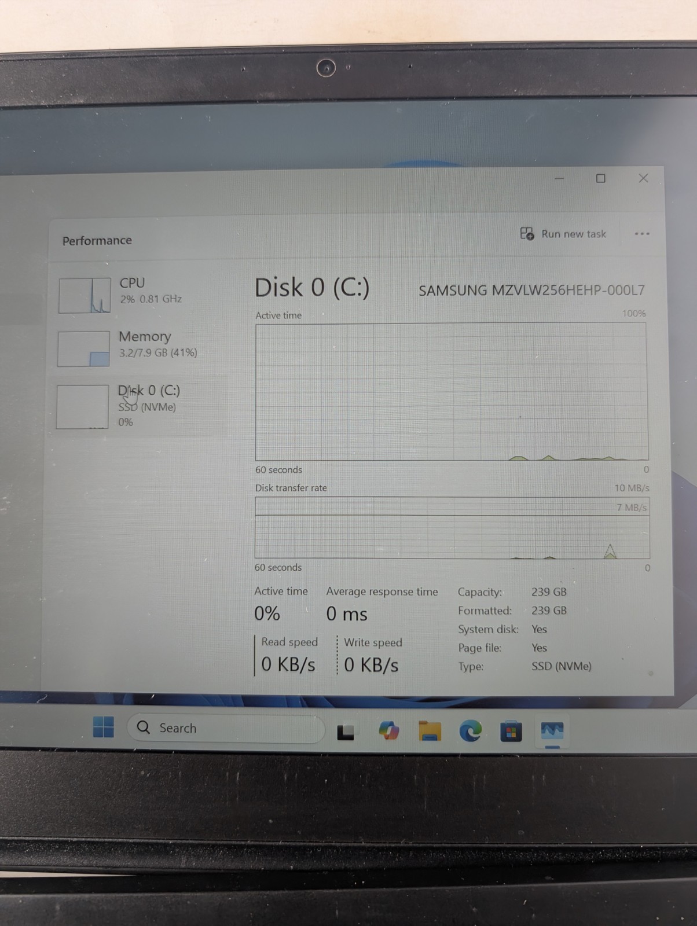
Task: Select the Memory performance entry
Action: click(139, 348)
